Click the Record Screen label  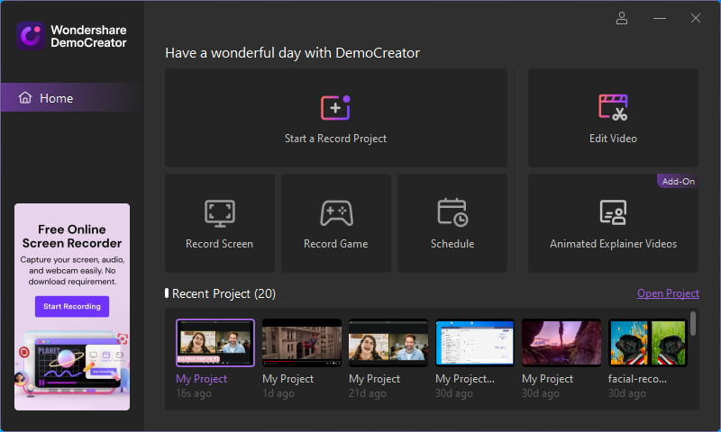click(x=219, y=244)
